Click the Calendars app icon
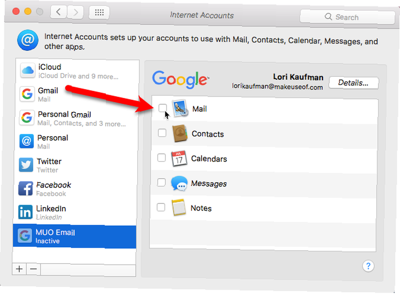The image size is (400, 294). tap(179, 159)
